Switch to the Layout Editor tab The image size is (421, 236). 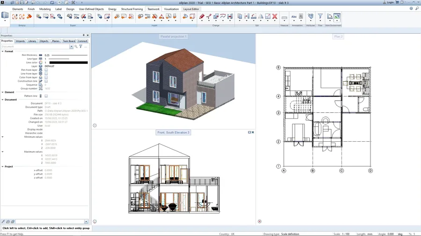191,9
